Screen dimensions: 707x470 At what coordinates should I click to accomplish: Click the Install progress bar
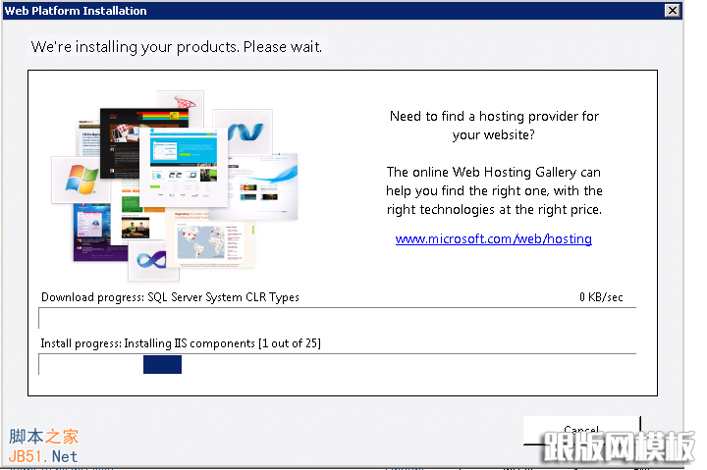click(x=337, y=364)
